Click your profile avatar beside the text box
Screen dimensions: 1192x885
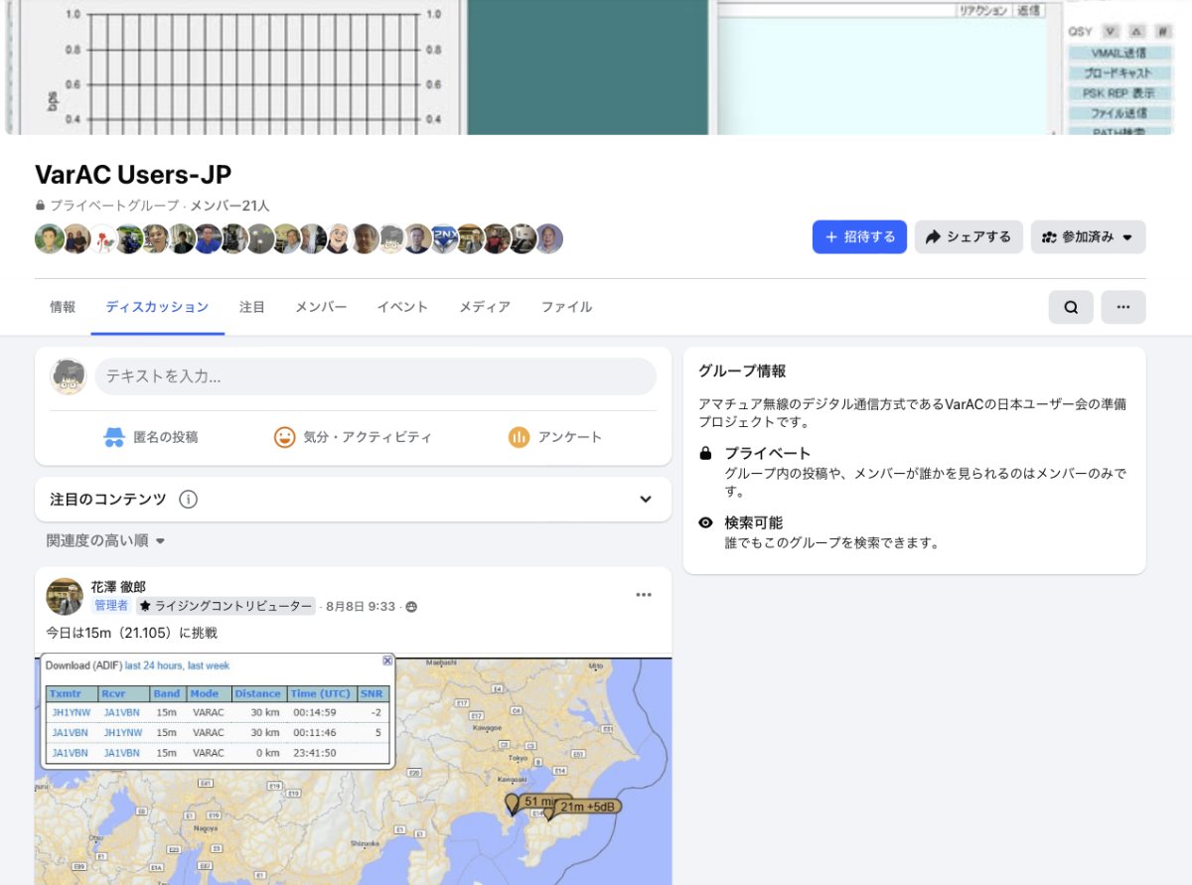[x=67, y=376]
